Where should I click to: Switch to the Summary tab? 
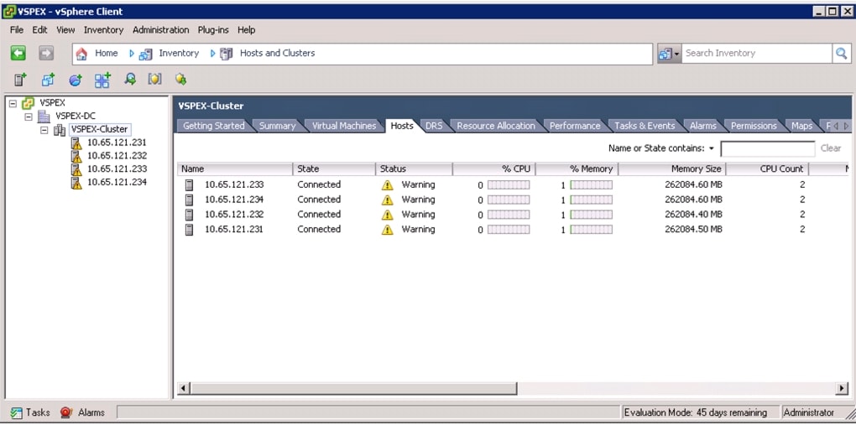277,126
